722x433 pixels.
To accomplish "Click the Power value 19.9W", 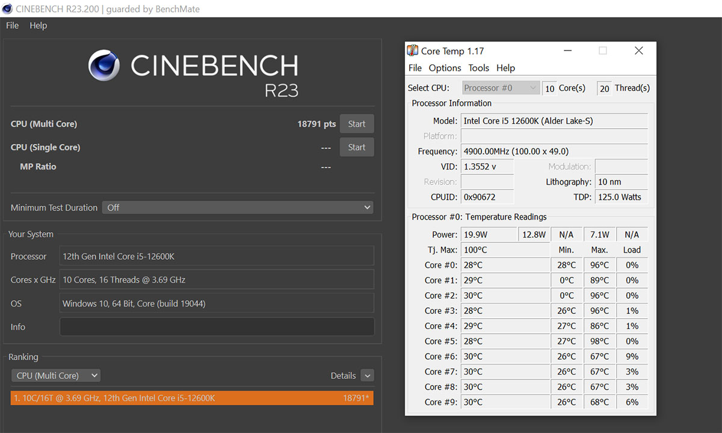I will click(x=489, y=235).
